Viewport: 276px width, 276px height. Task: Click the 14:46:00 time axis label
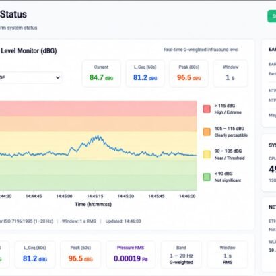click(187, 196)
